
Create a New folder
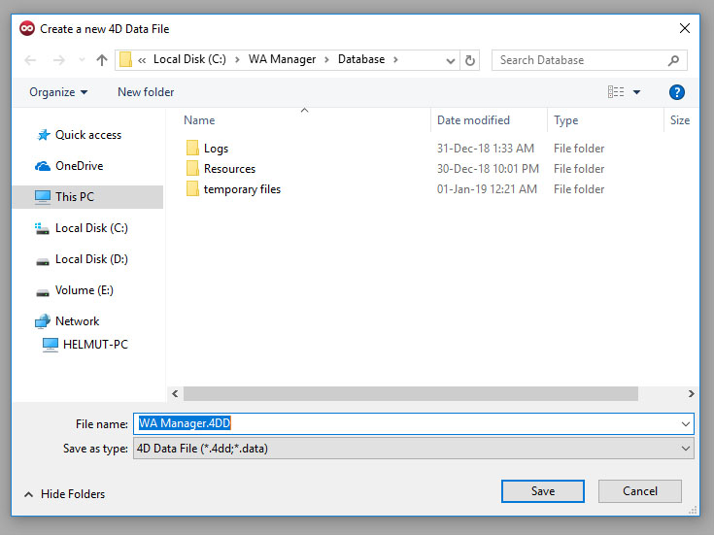pos(146,92)
